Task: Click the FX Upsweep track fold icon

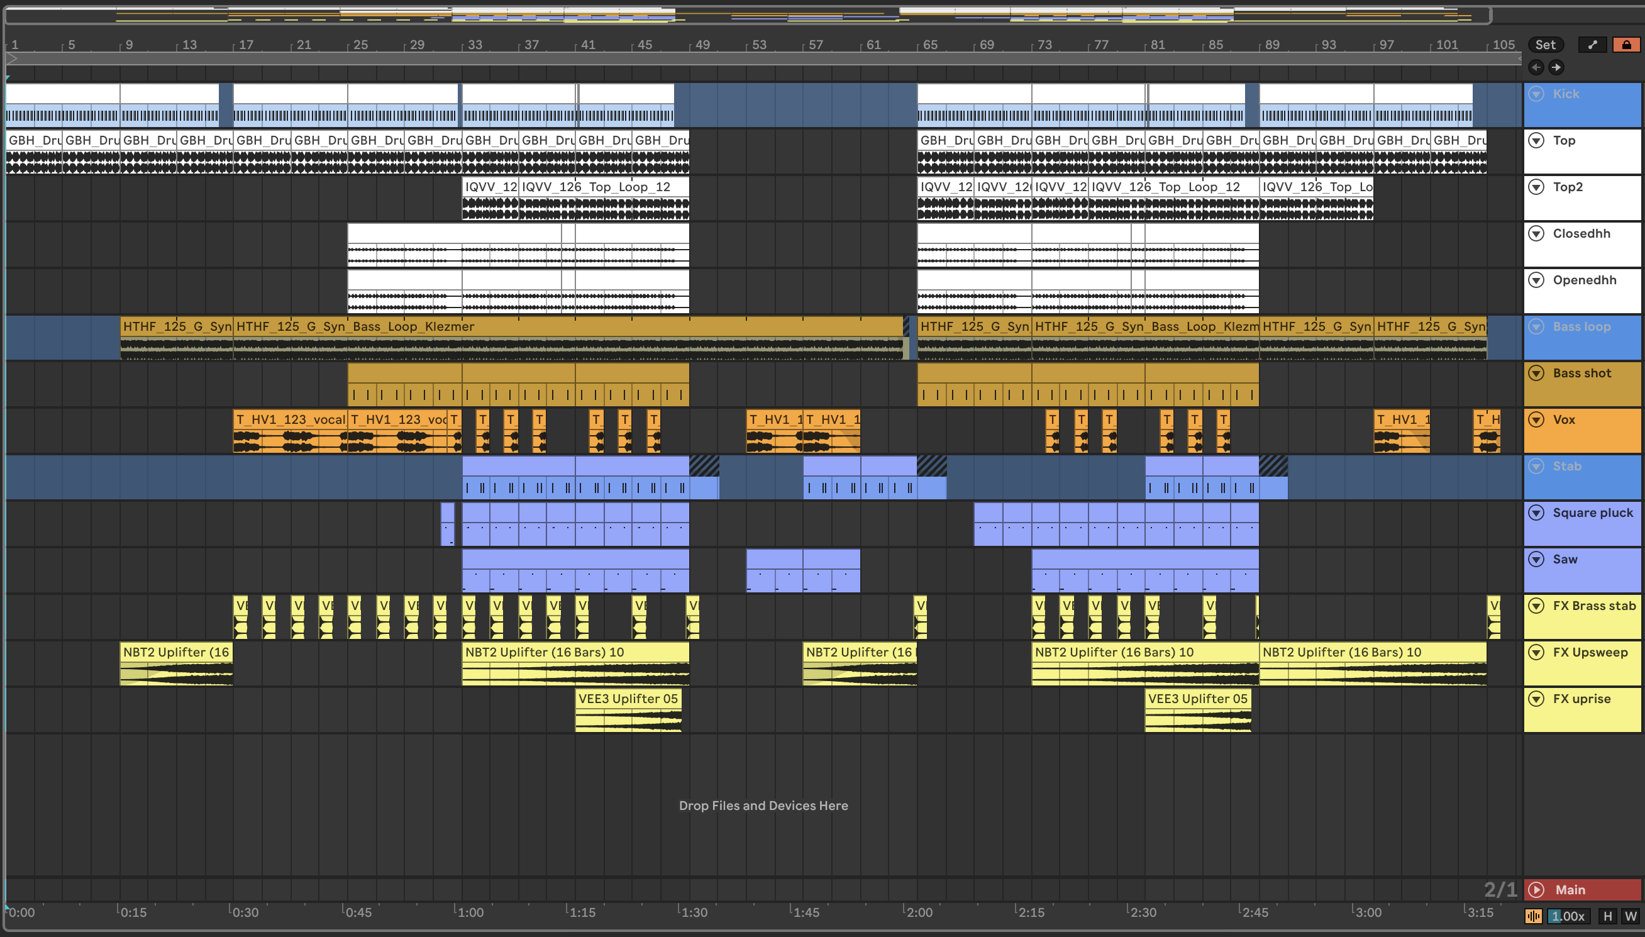Action: (1536, 652)
